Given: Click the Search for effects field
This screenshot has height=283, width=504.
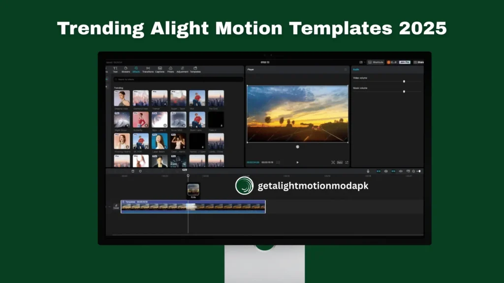Looking at the screenshot, I should (178, 79).
